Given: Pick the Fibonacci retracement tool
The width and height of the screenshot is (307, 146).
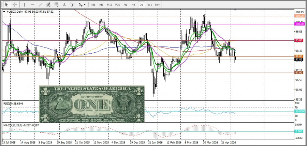Looking at the screenshot, I should click(57, 4).
